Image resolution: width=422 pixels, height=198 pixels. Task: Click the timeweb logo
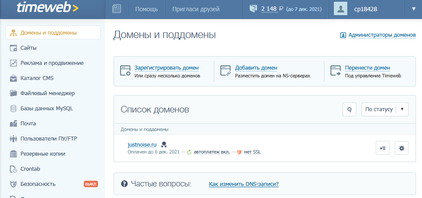(x=48, y=8)
